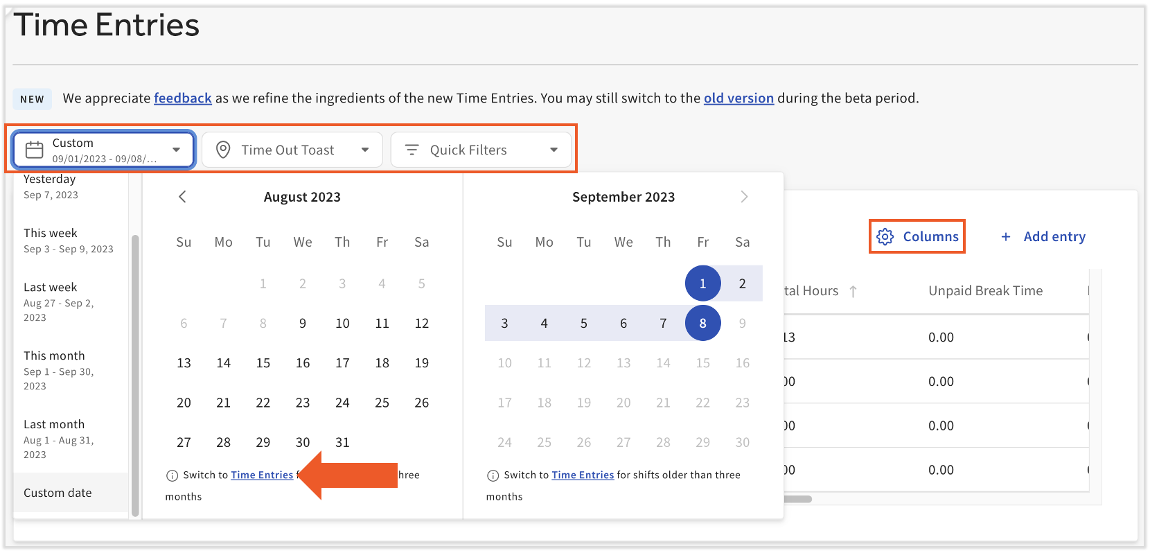
Task: Click the Time Entries link under August
Action: [262, 475]
